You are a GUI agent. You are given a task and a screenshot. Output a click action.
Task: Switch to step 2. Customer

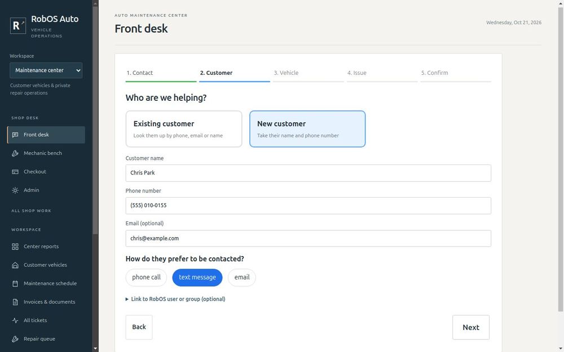click(235, 74)
